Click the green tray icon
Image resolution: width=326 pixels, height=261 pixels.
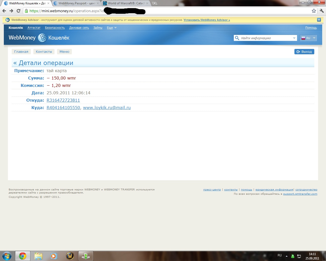(x=293, y=256)
